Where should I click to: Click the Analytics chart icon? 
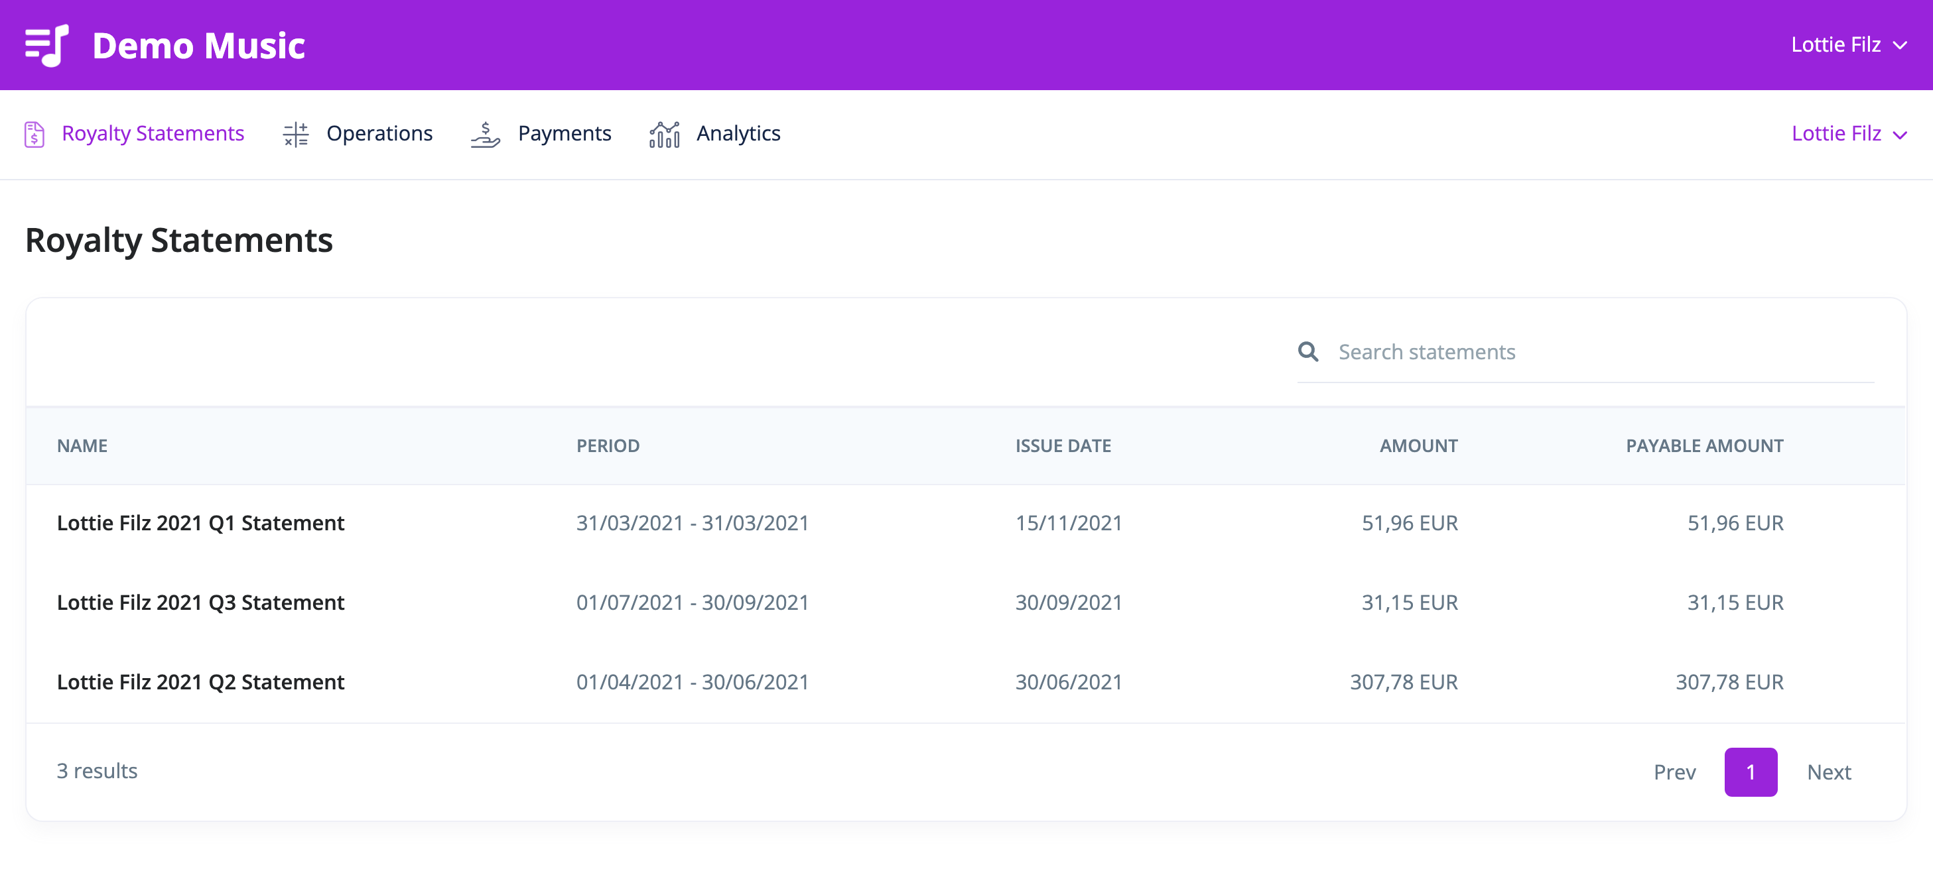(x=664, y=134)
